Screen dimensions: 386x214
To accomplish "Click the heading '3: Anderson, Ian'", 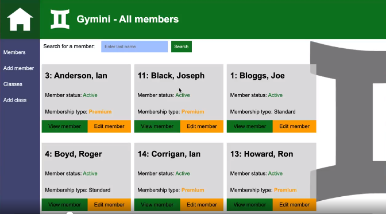I will pos(76,76).
